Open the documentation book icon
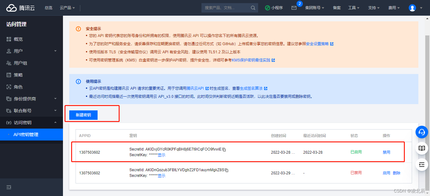430x196 pixels. tap(422, 148)
